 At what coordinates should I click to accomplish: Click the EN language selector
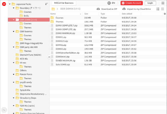pyautogui.click(x=113, y=3)
